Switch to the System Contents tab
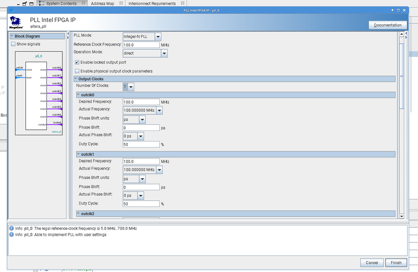 (x=62, y=3)
